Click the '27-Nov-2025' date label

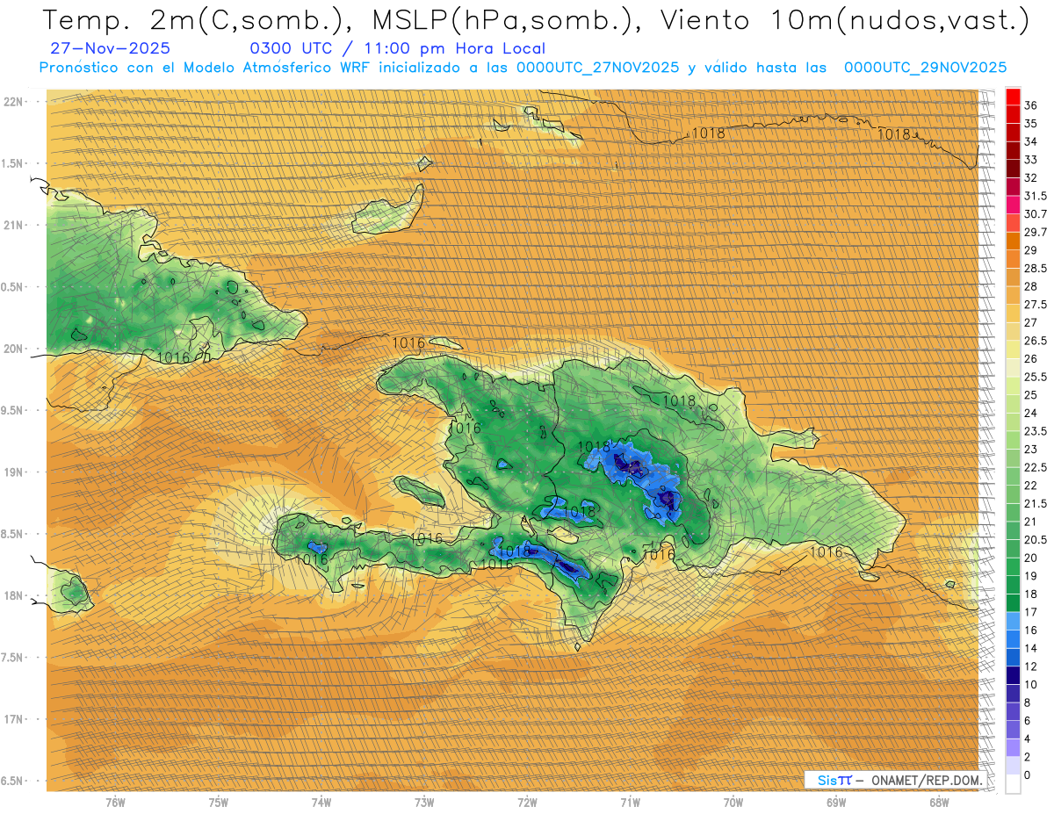coord(110,49)
